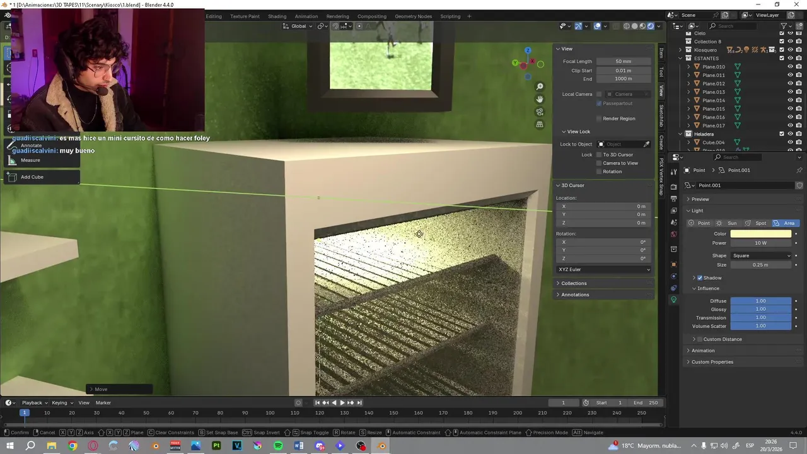Open the Output properties tab icon
Image resolution: width=807 pixels, height=454 pixels.
coord(673,199)
